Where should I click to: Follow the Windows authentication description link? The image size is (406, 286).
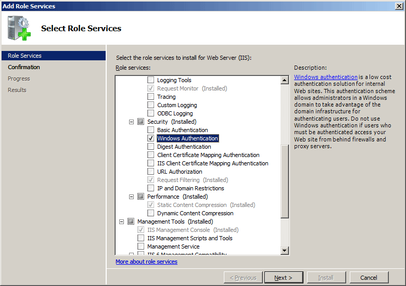click(325, 77)
